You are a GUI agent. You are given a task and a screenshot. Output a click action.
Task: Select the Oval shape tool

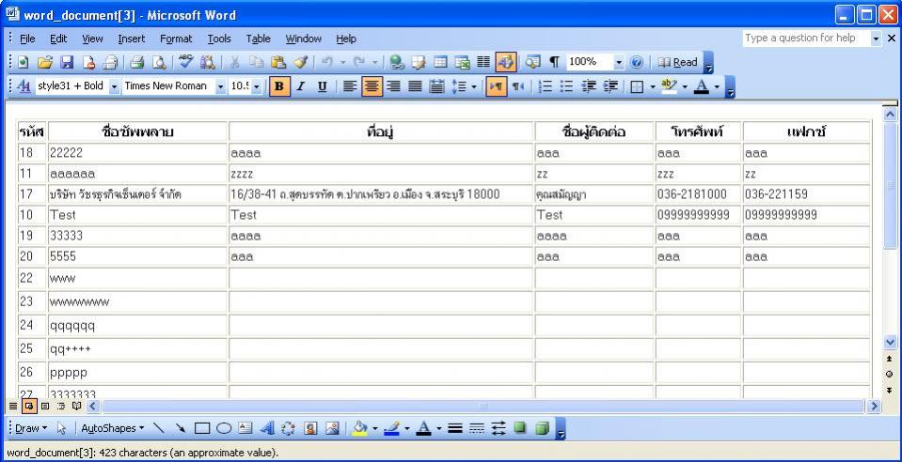224,428
